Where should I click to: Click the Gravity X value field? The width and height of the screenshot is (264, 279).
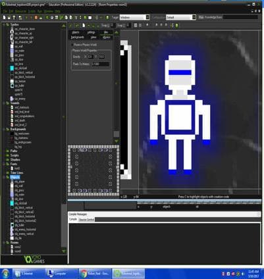(90, 57)
